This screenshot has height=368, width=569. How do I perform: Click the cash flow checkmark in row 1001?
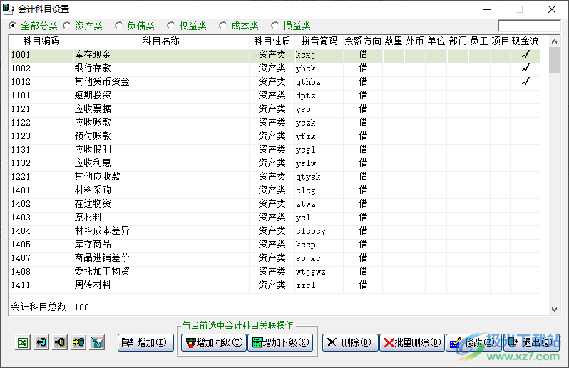(x=526, y=55)
